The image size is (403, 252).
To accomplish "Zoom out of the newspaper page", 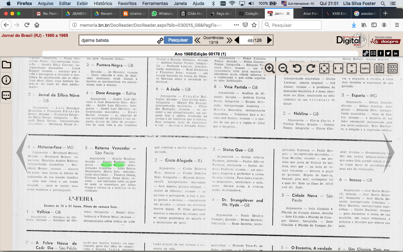I will coord(283,68).
